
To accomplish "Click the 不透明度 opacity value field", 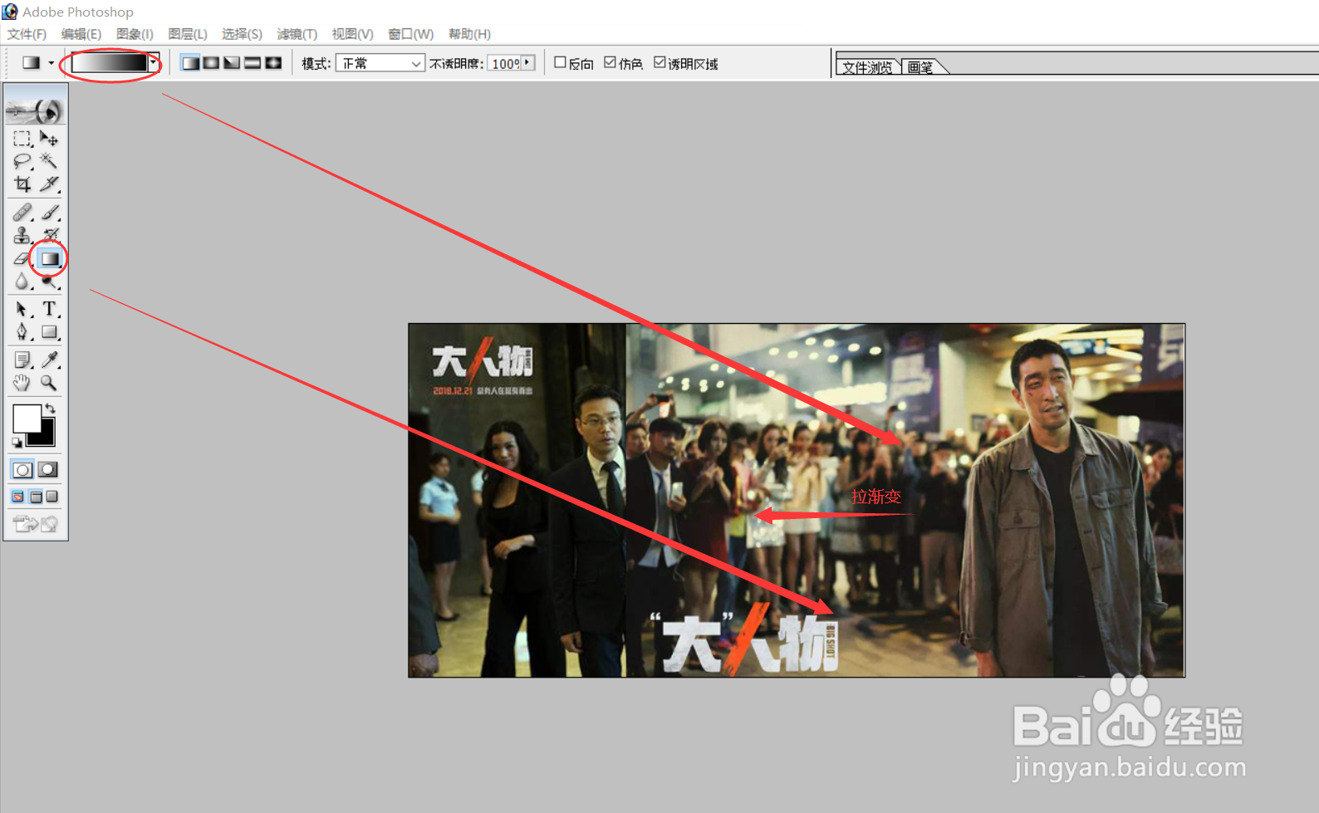I will coord(504,63).
